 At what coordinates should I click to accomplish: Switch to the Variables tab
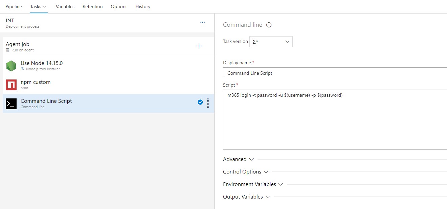(x=65, y=6)
